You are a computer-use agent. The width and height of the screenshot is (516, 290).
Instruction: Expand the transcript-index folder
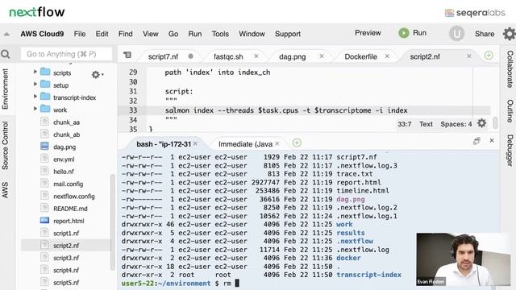[35, 96]
